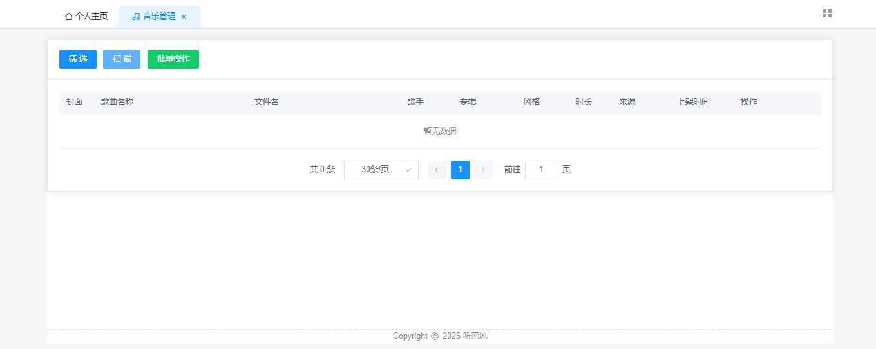Click the 封面 column header
Image resolution: width=876 pixels, height=349 pixels.
[74, 102]
